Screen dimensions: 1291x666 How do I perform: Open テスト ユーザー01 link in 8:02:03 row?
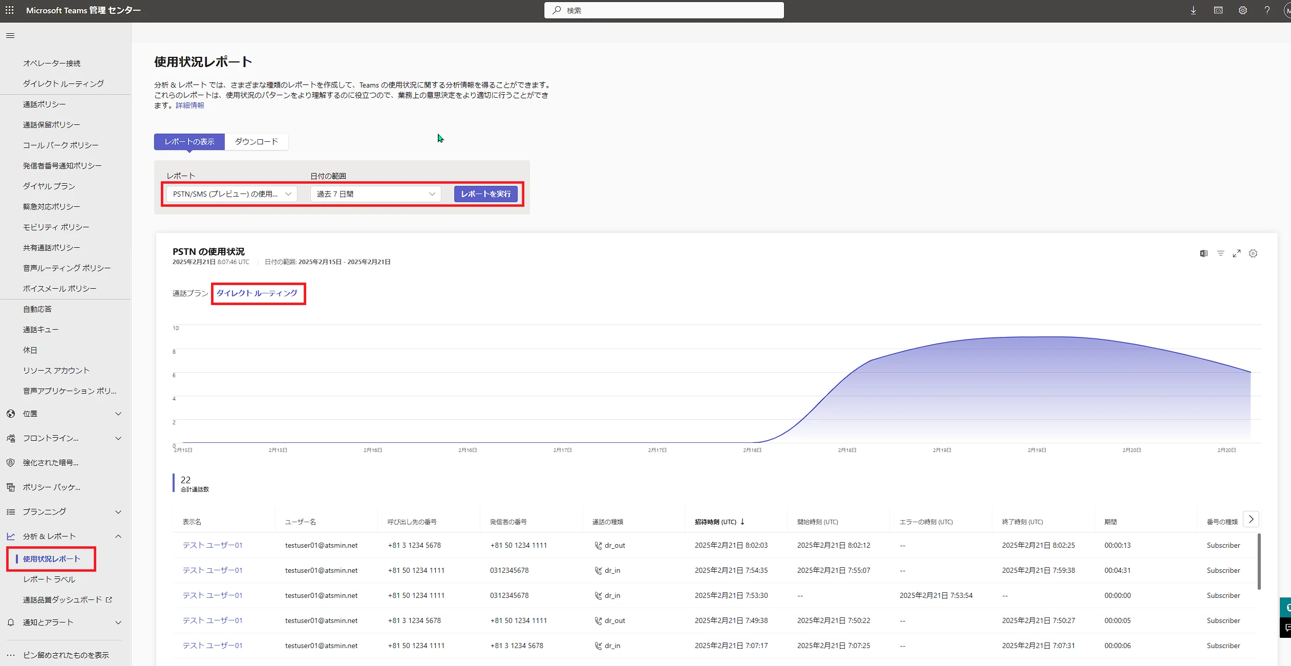213,546
